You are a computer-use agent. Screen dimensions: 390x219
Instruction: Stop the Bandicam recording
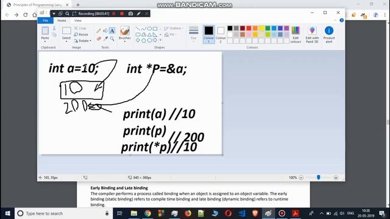[x=122, y=13]
